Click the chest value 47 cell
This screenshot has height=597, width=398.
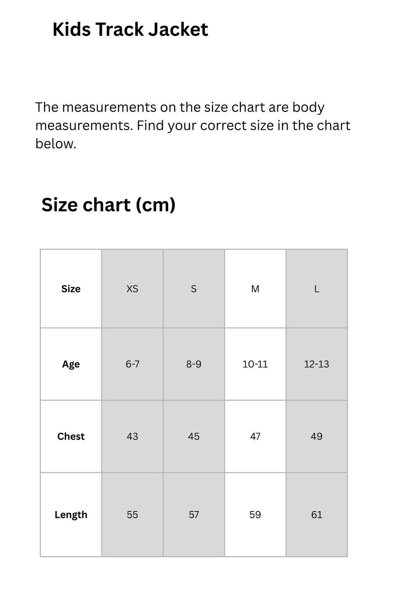coord(255,436)
